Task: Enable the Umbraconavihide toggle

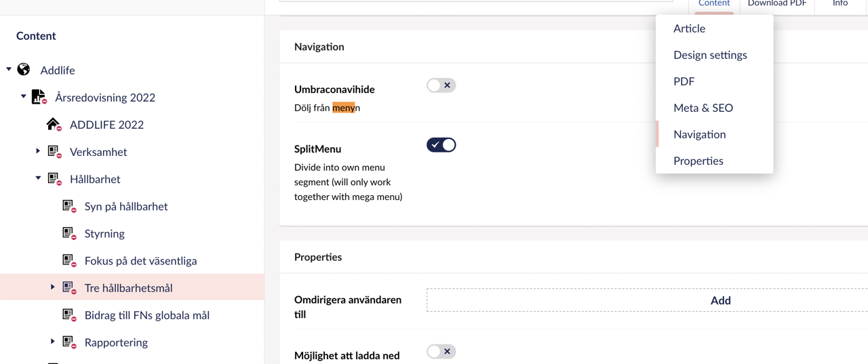Action: pyautogui.click(x=441, y=85)
